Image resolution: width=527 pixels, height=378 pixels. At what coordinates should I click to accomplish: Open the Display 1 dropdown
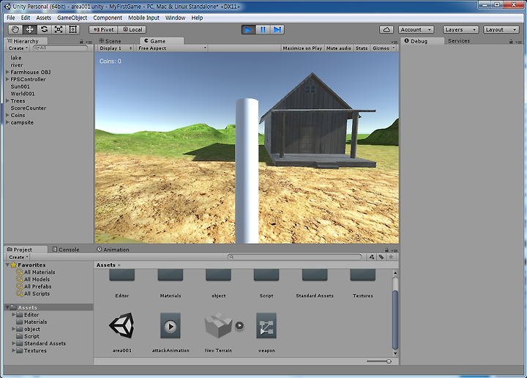(x=116, y=48)
